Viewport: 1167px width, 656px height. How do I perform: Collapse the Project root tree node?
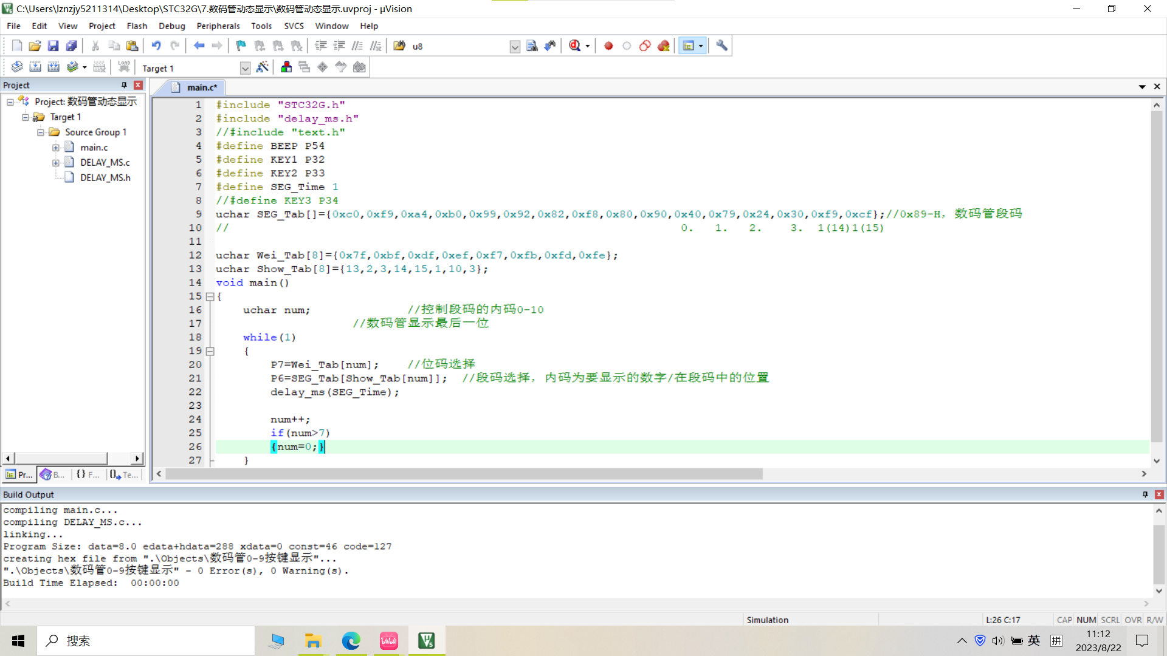coord(10,102)
